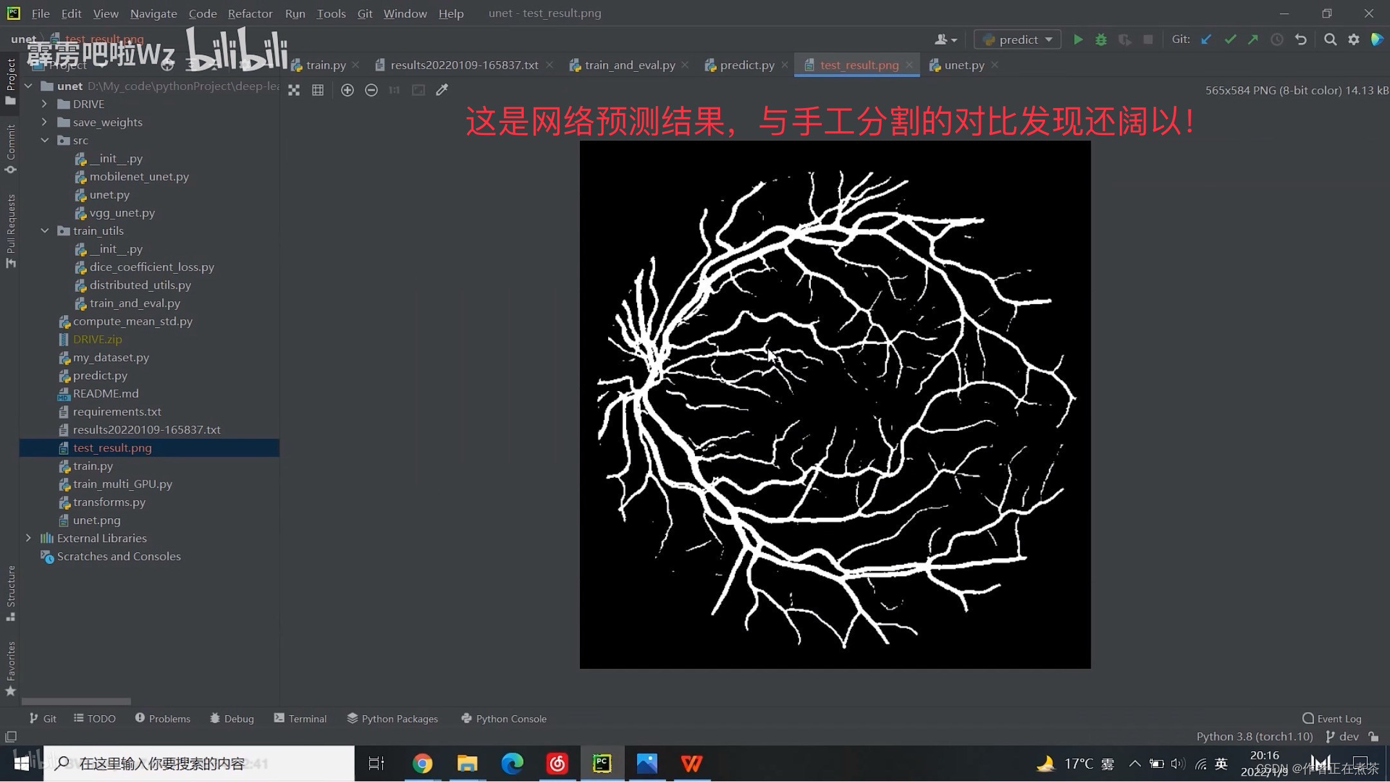Zoom in image with plus icon

pyautogui.click(x=347, y=91)
